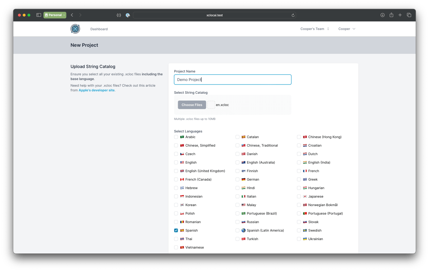Image resolution: width=429 pixels, height=271 pixels.
Task: Uncheck the Spanish language checkbox
Action: (176, 230)
